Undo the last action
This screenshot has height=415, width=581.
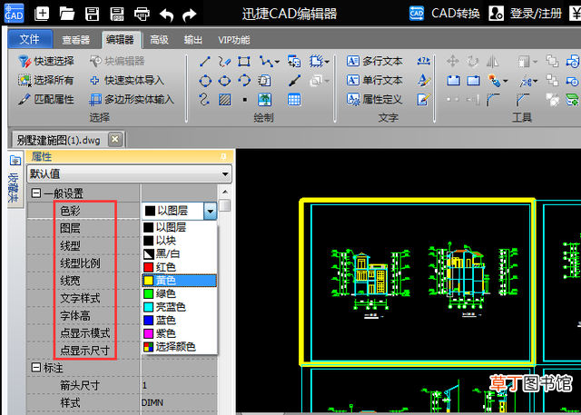(166, 15)
